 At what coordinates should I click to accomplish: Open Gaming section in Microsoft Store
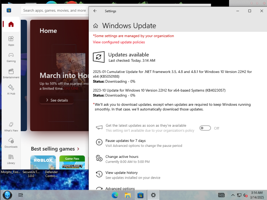coord(11,57)
